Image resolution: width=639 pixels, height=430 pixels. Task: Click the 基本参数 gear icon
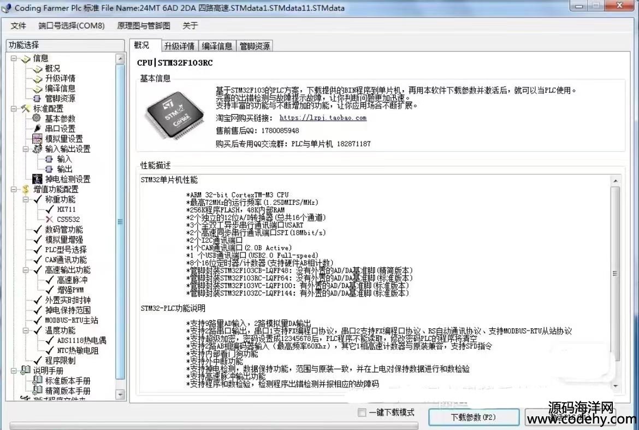(37, 118)
